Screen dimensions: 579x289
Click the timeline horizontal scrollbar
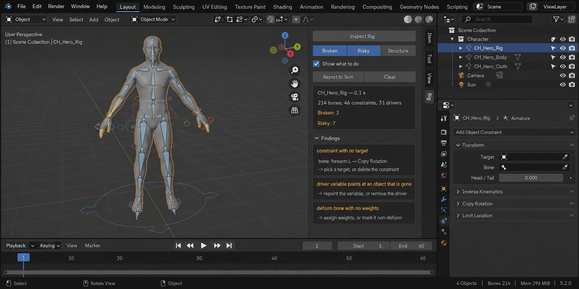219,272
